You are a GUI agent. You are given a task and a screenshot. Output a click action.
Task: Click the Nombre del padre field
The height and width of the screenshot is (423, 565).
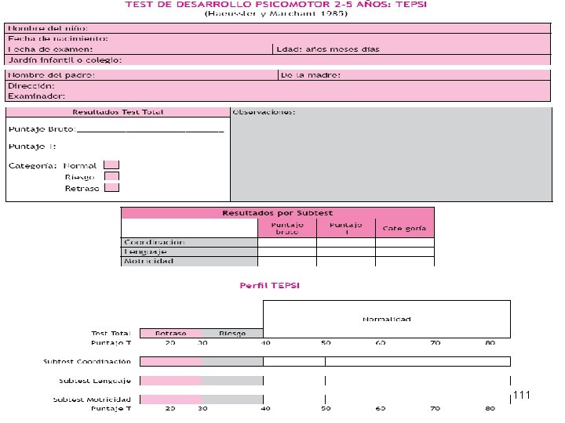[x=141, y=75]
